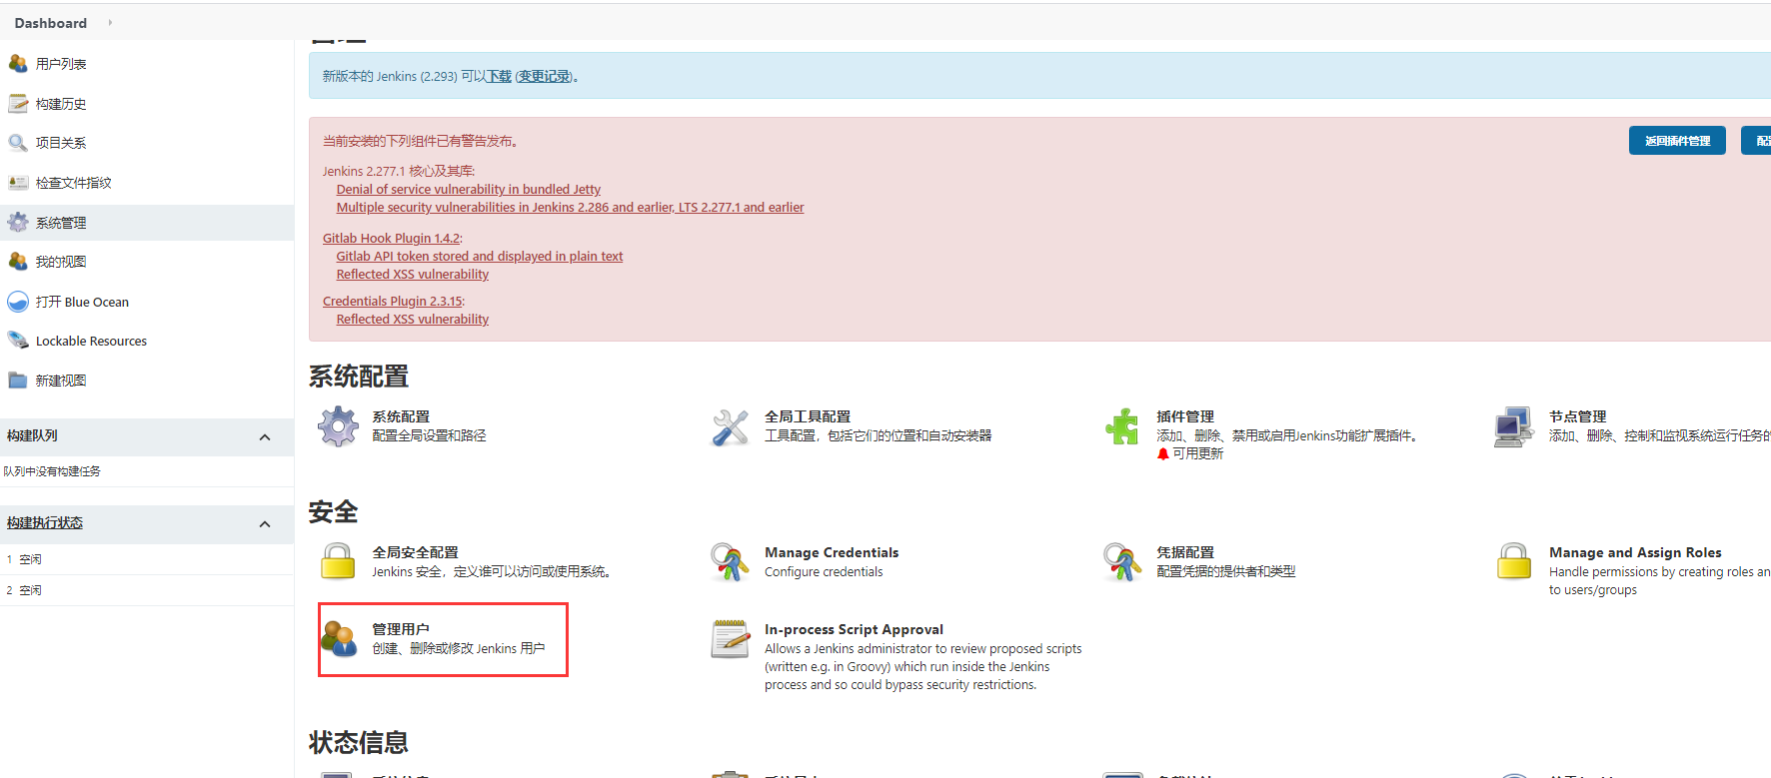Click the 变更记录 changelog link

(544, 76)
